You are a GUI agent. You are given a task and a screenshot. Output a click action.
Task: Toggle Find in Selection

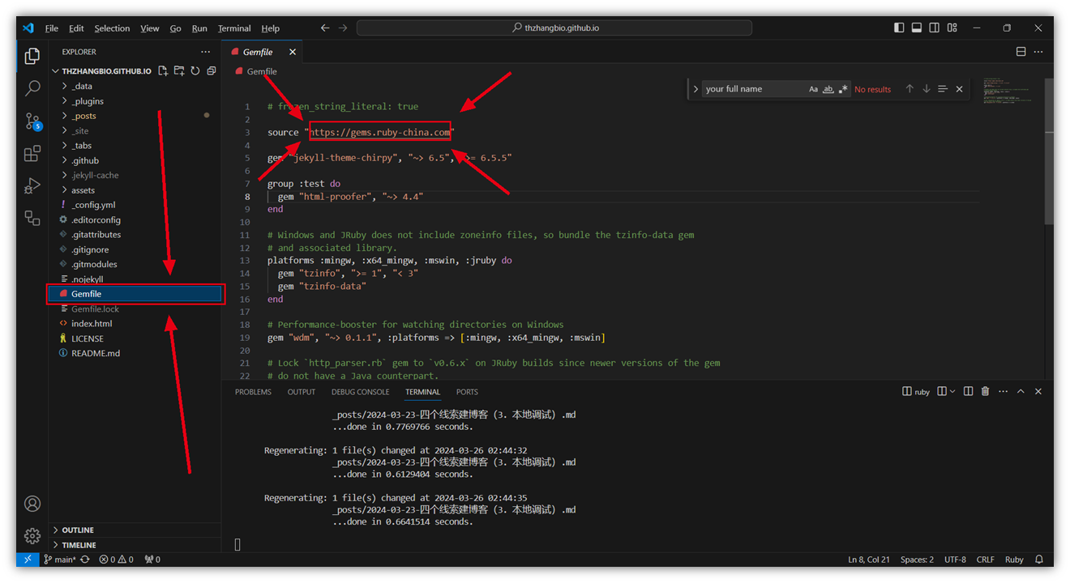(943, 89)
